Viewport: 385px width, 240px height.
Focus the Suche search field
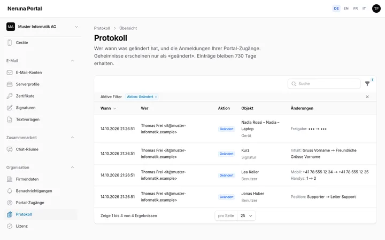[x=324, y=84]
